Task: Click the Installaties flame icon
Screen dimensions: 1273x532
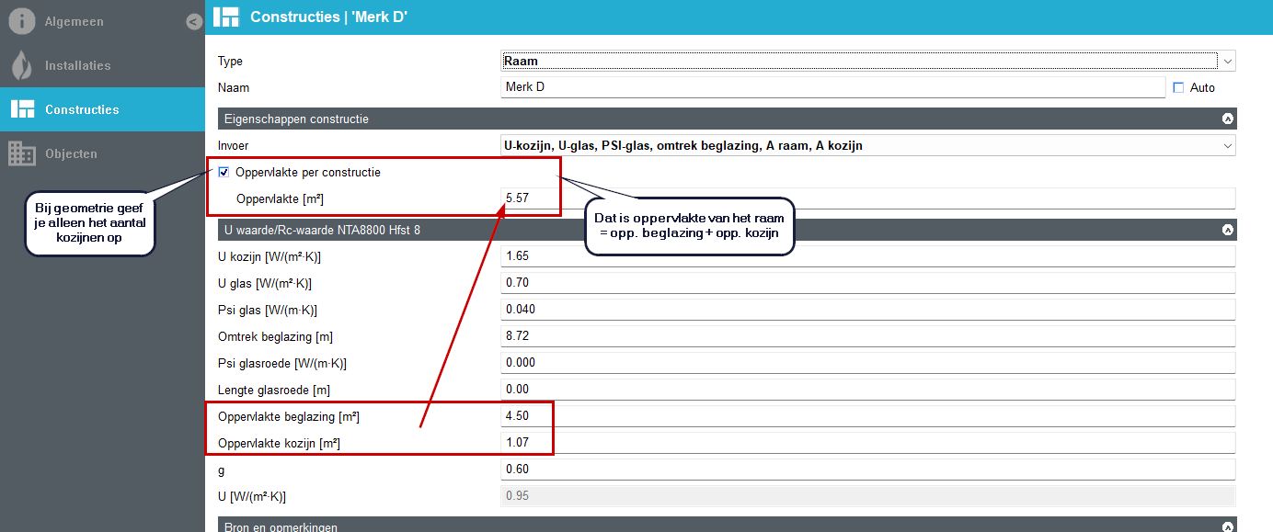Action: coord(22,65)
